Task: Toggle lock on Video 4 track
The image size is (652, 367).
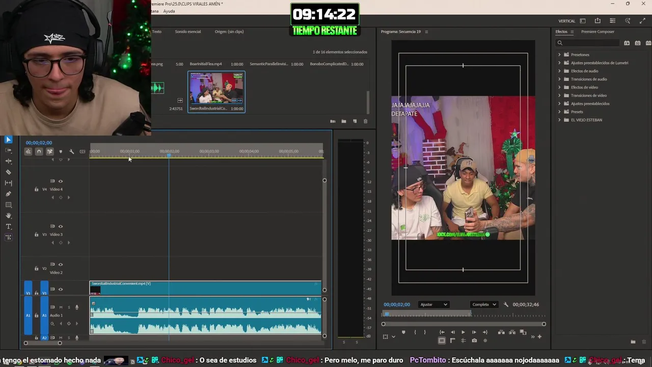Action: pyautogui.click(x=36, y=190)
